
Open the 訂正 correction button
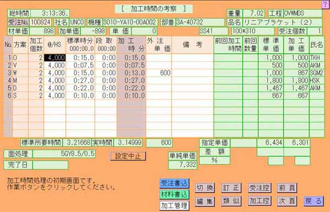[x=231, y=188]
